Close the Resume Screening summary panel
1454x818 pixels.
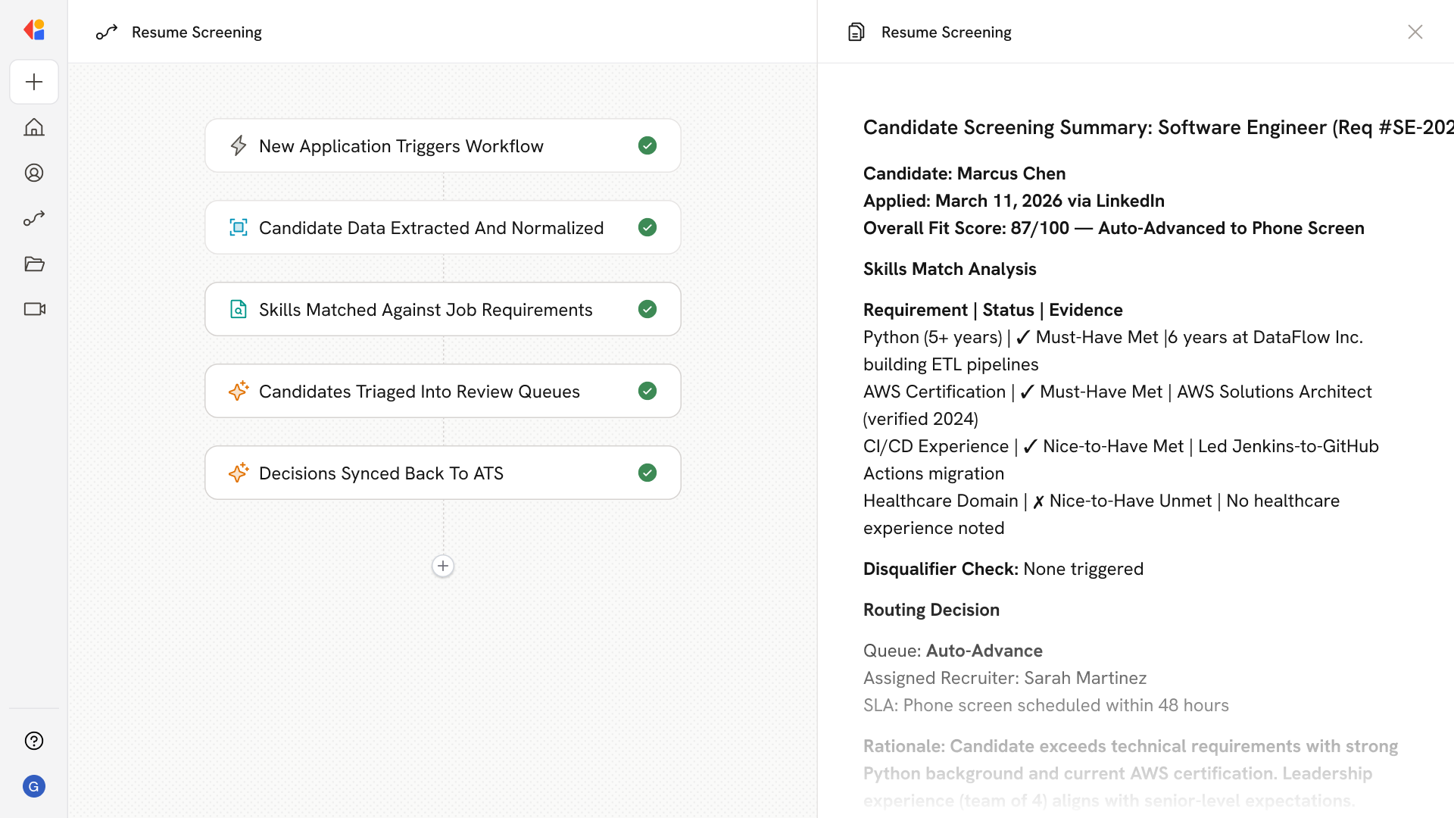[1415, 32]
